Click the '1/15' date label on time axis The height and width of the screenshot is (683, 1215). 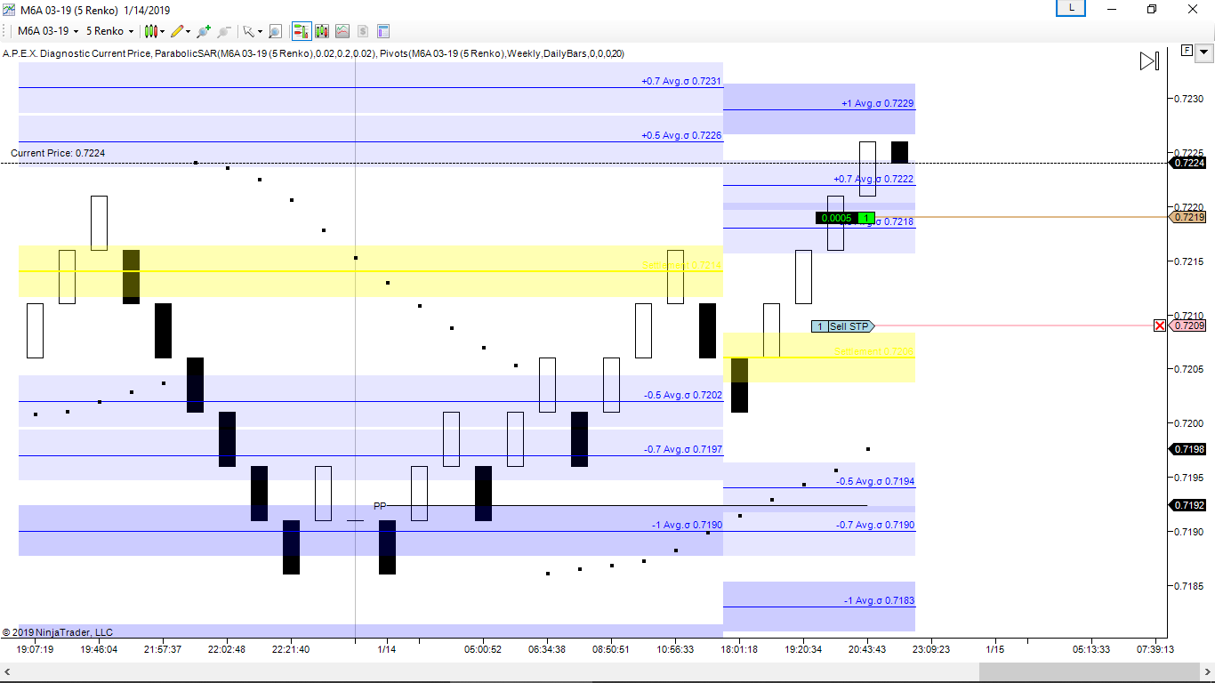[x=994, y=649]
